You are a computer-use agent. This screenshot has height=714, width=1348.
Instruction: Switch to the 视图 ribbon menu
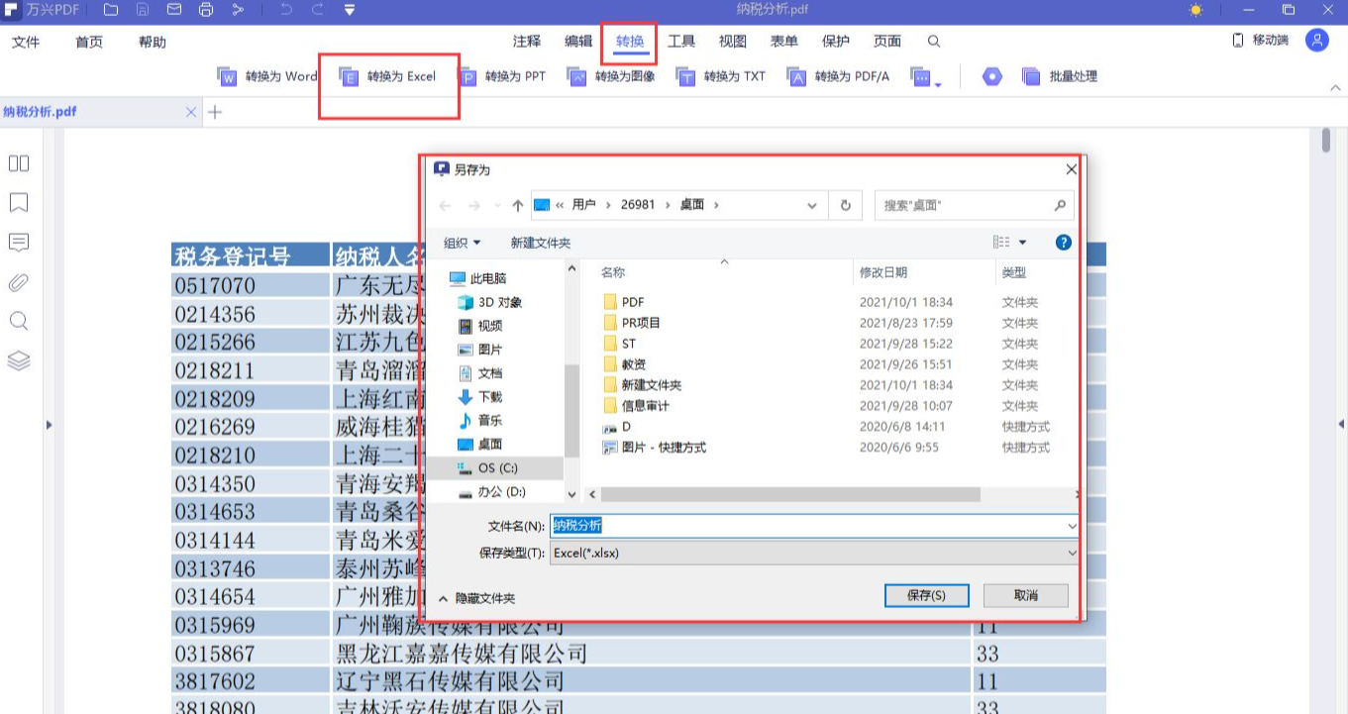point(732,41)
